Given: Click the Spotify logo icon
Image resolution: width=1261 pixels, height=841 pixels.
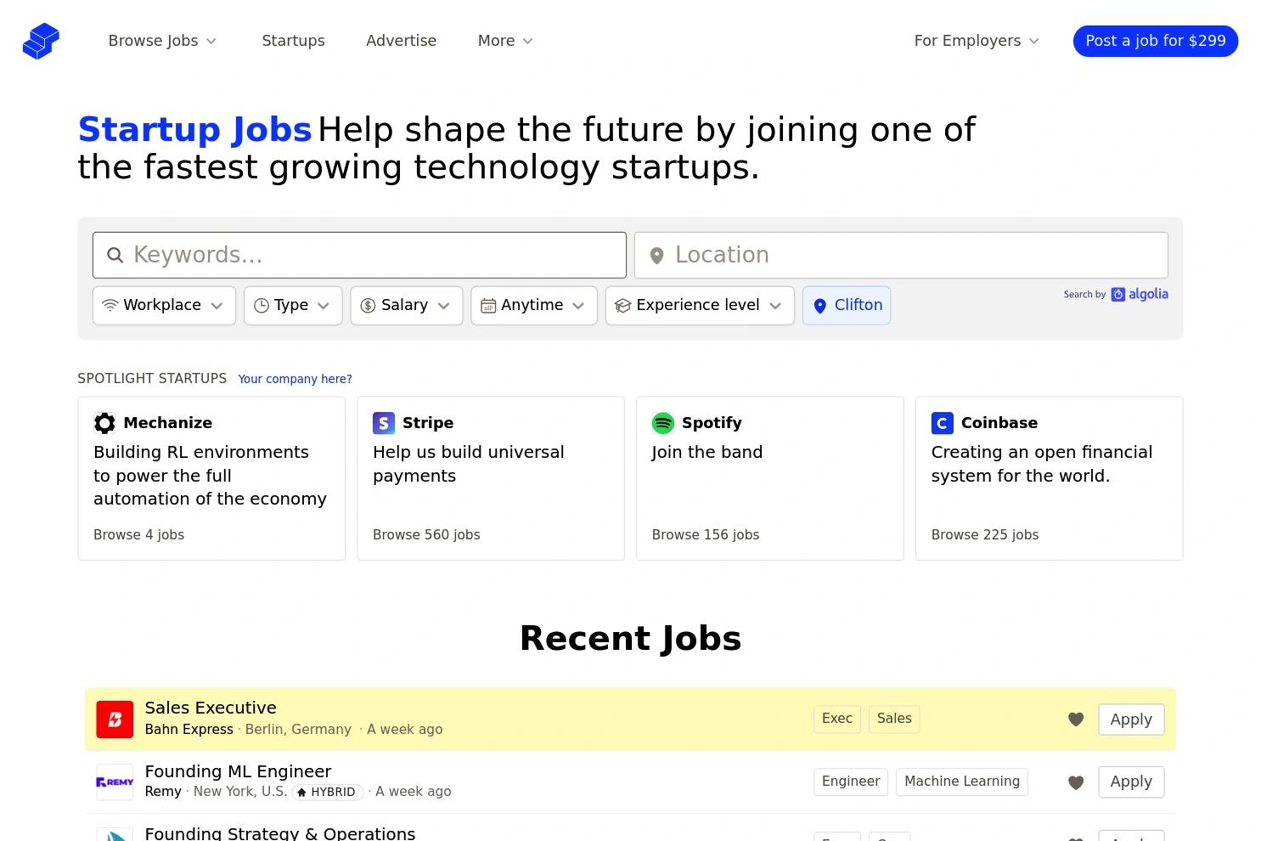Looking at the screenshot, I should point(663,423).
